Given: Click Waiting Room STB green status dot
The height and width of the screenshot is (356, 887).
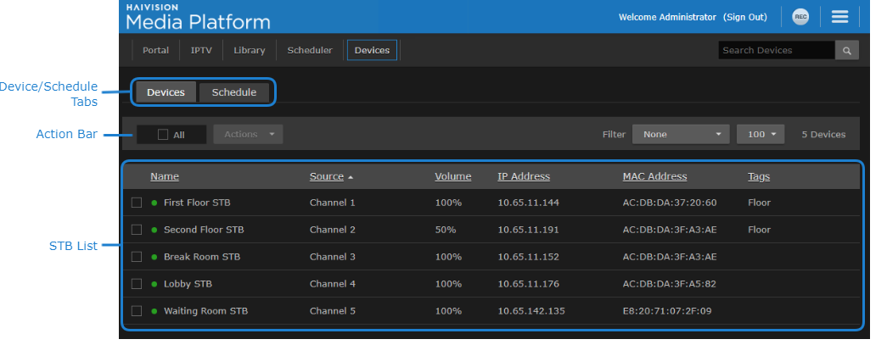Looking at the screenshot, I should (x=154, y=311).
